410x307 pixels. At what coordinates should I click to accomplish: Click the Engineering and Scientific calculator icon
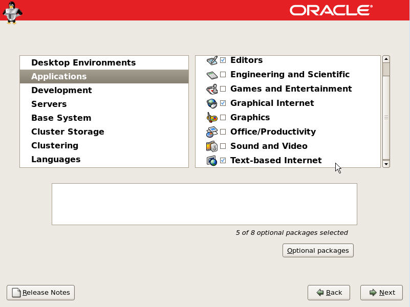(x=212, y=75)
